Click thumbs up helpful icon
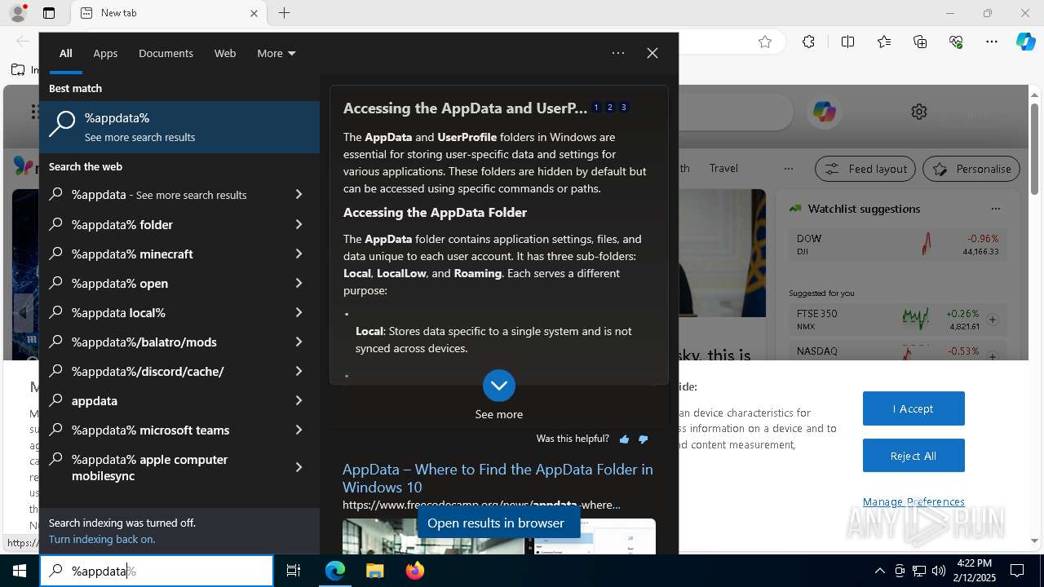The image size is (1044, 587). pos(624,439)
